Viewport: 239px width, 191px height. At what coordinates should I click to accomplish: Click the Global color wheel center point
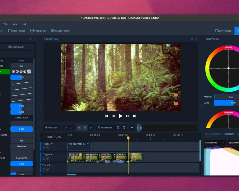[229, 68]
